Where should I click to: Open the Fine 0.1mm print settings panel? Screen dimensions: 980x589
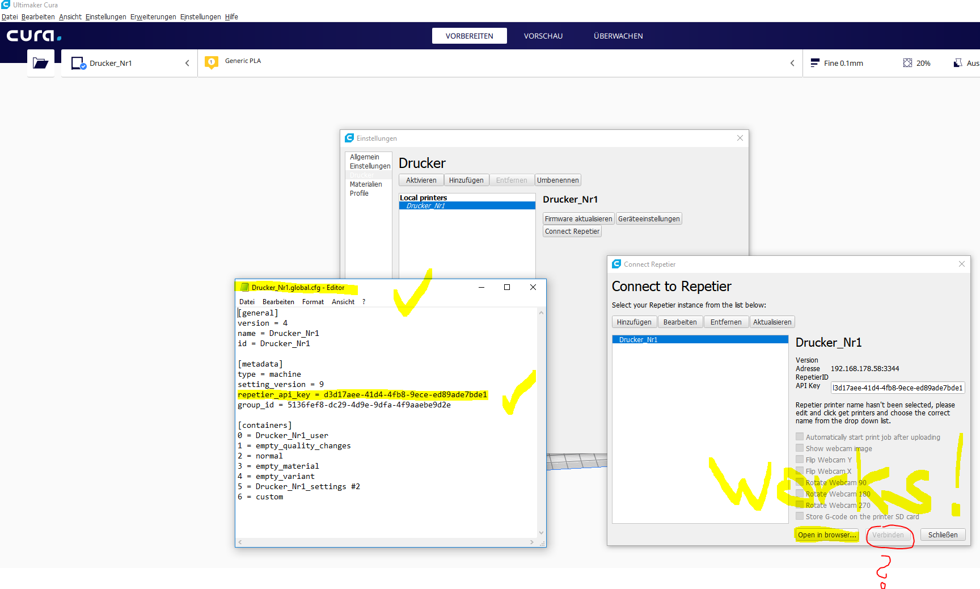[x=843, y=63]
